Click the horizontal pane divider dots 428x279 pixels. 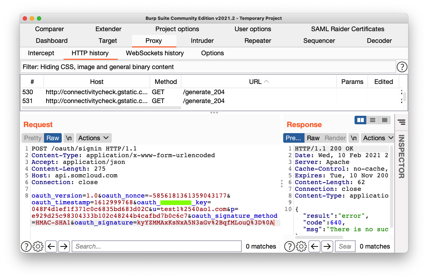pos(214,113)
